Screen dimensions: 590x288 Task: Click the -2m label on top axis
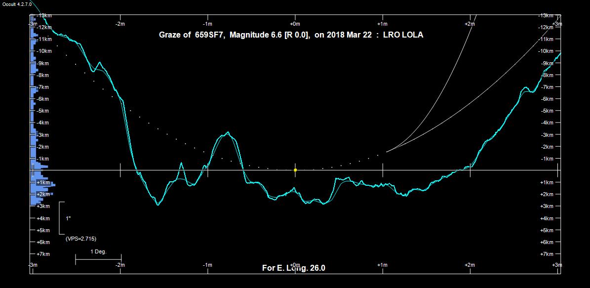[120, 24]
